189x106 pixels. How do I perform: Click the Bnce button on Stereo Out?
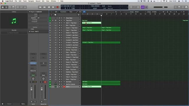coord(45,100)
